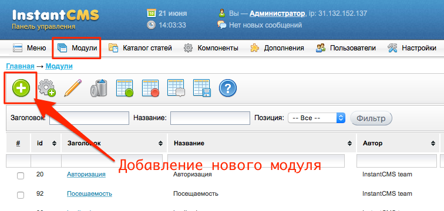
Task: Open the Администратор profile link
Action: [277, 13]
